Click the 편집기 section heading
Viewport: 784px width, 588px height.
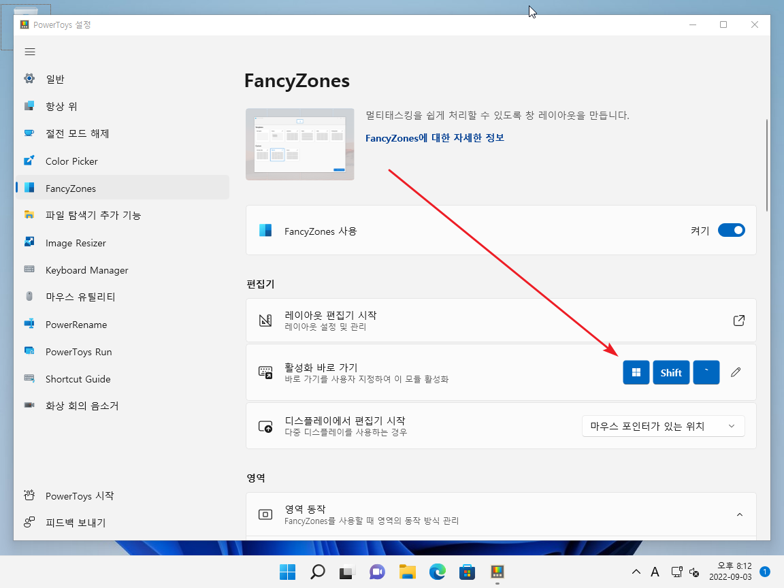(261, 284)
